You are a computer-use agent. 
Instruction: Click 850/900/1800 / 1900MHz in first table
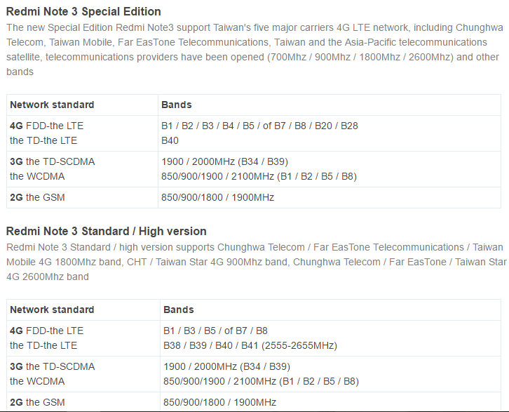[x=217, y=197]
